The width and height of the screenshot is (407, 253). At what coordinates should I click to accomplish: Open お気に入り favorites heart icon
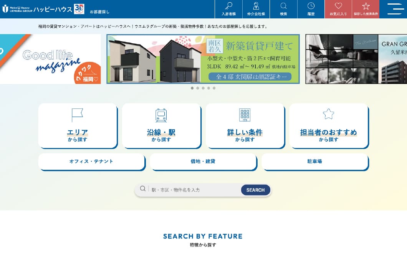click(338, 5)
